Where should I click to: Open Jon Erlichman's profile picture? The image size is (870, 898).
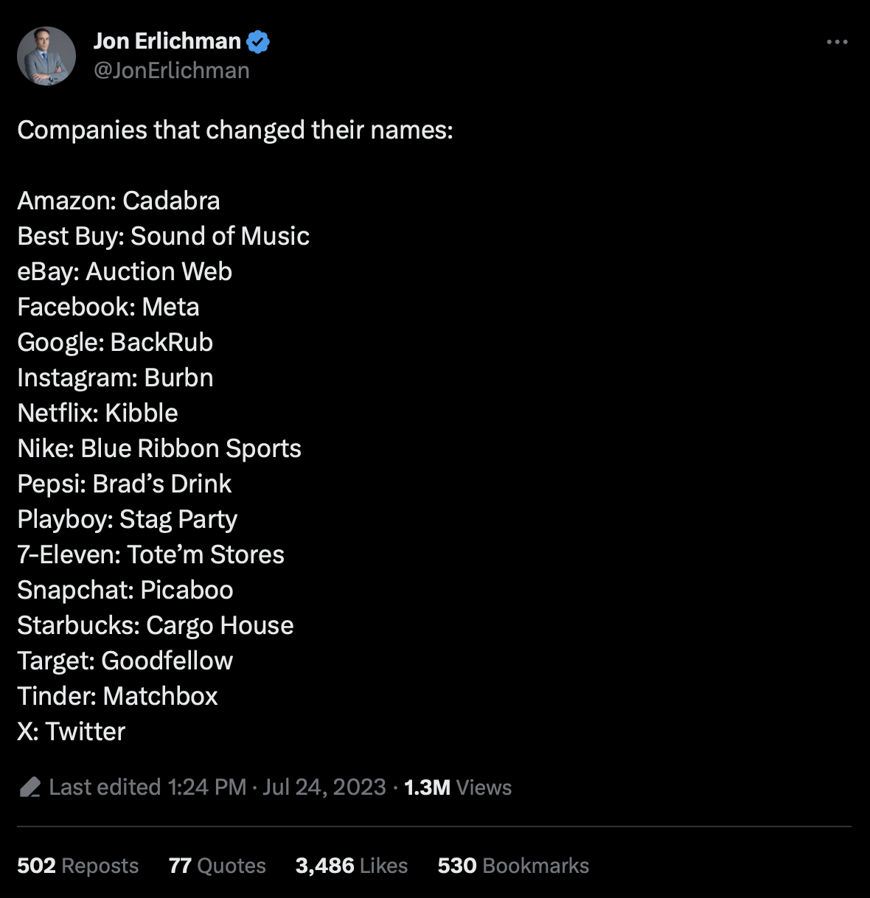pos(46,56)
